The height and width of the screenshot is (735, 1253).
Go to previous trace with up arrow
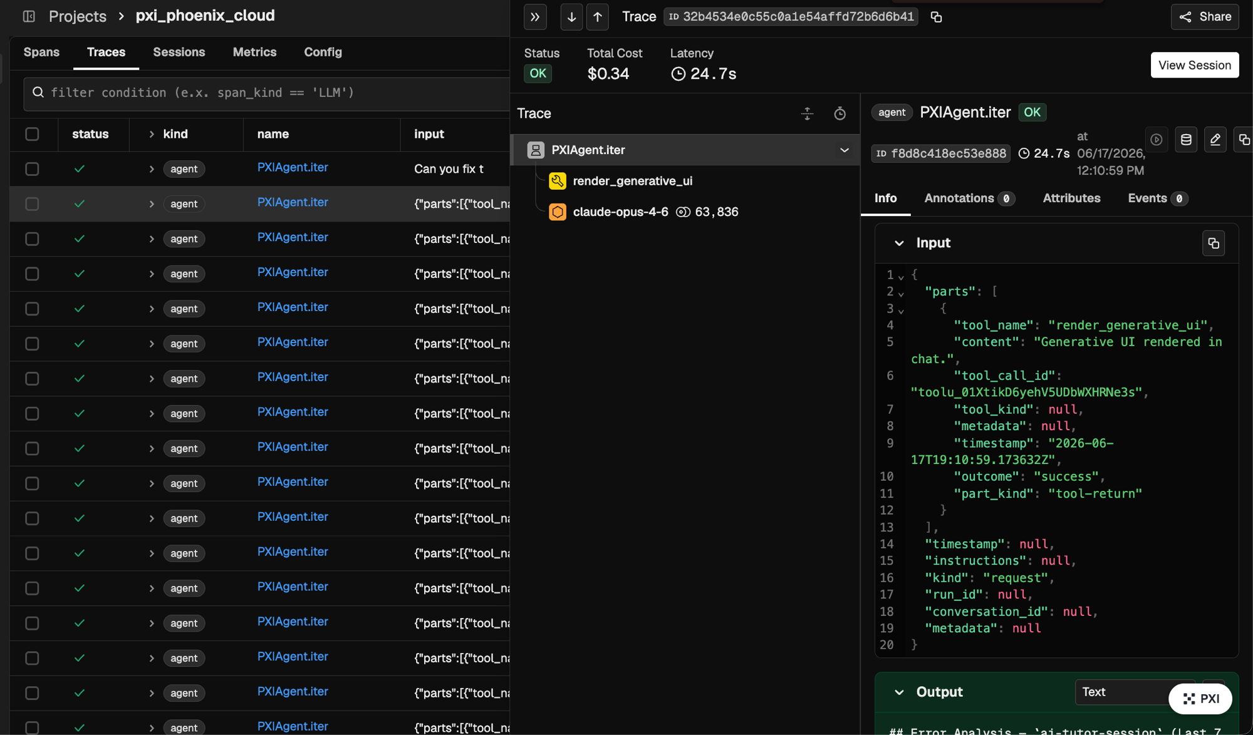coord(598,17)
